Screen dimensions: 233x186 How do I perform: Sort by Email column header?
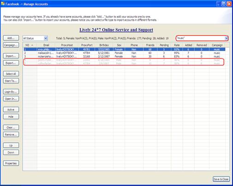[46, 45]
